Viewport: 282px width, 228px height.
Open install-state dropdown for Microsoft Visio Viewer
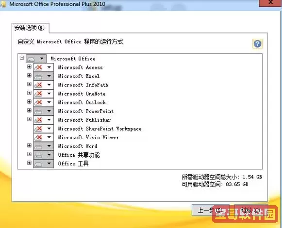click(43, 137)
